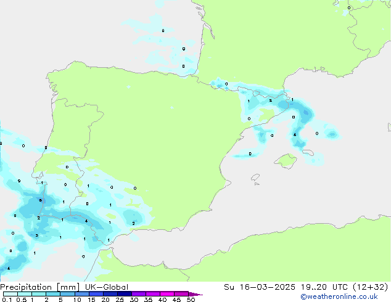Click the 'Precipitation' title text
Screen dimensions: 391x302
click(x=26, y=287)
